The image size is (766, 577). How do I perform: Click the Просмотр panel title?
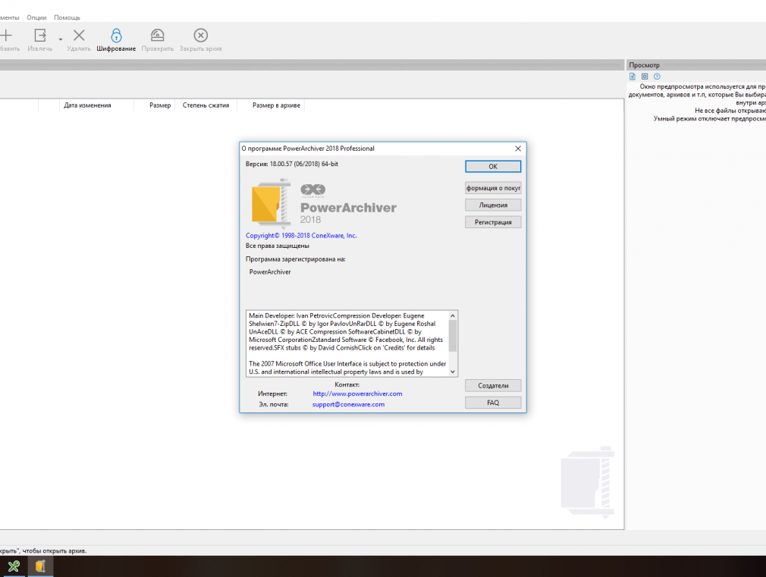click(645, 65)
